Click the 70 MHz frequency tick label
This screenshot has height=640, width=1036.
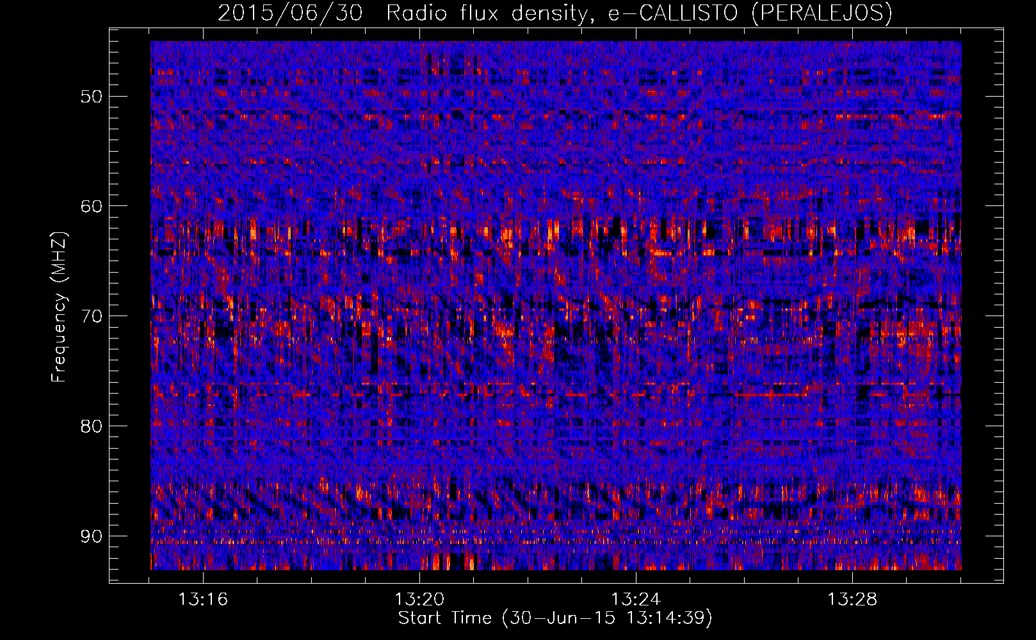(x=91, y=316)
